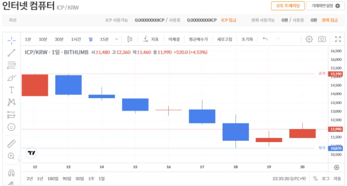
Task: Select the ruler measure tool
Action: [12, 144]
